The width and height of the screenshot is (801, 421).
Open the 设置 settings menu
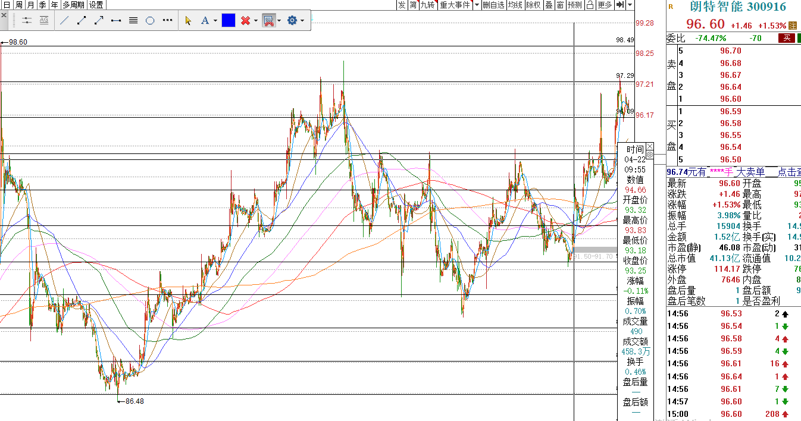[x=96, y=5]
